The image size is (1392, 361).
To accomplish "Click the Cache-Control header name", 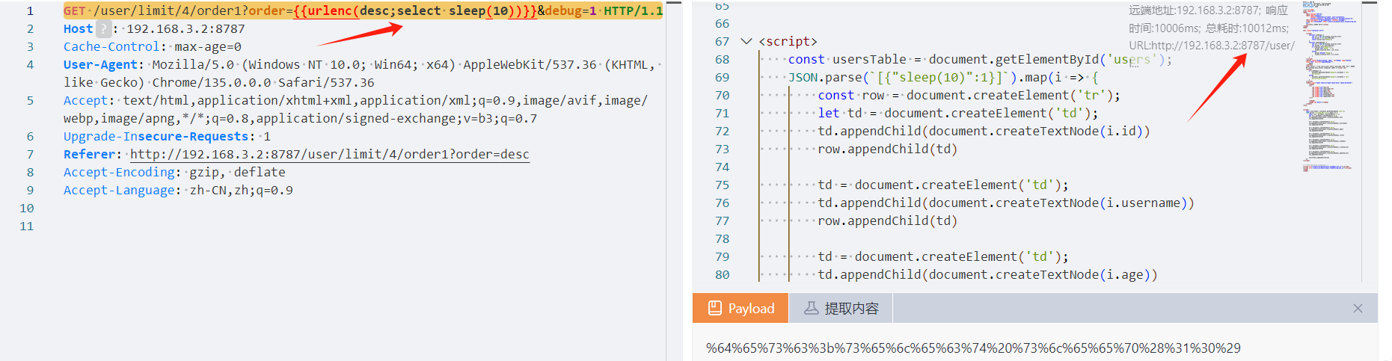I will (111, 47).
